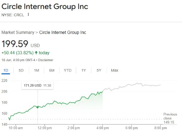Screen dimensions: 182x133
Task: Click the NYSE: CRCL ticker text
Action: coord(13,15)
